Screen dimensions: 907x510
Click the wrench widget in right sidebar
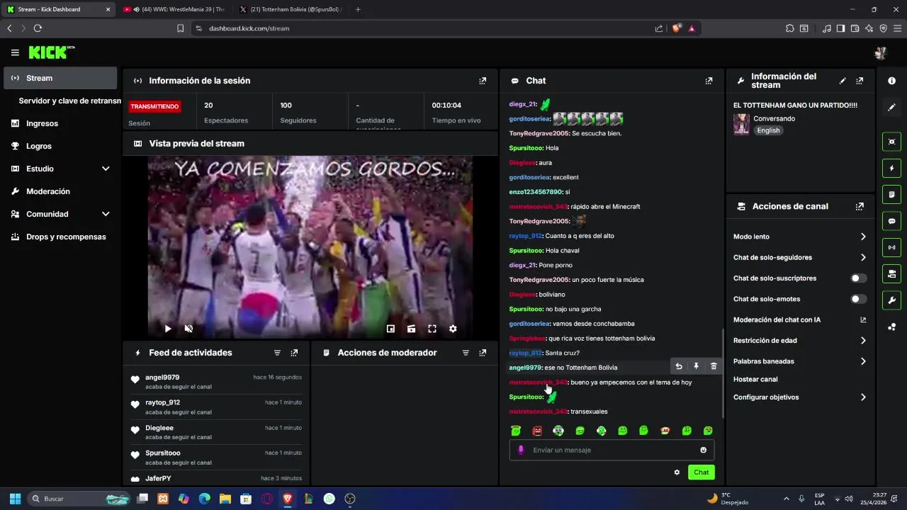point(891,300)
